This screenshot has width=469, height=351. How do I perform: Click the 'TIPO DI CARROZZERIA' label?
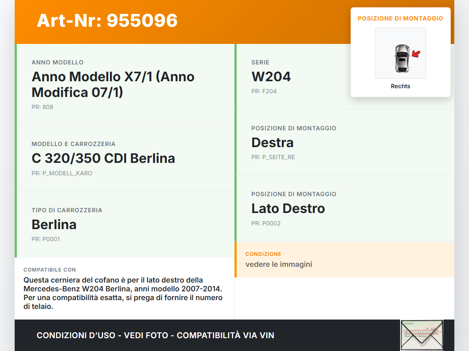pyautogui.click(x=67, y=210)
